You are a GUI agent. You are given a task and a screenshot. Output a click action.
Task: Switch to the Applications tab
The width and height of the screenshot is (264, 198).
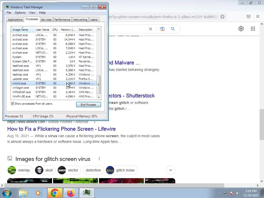click(15, 20)
